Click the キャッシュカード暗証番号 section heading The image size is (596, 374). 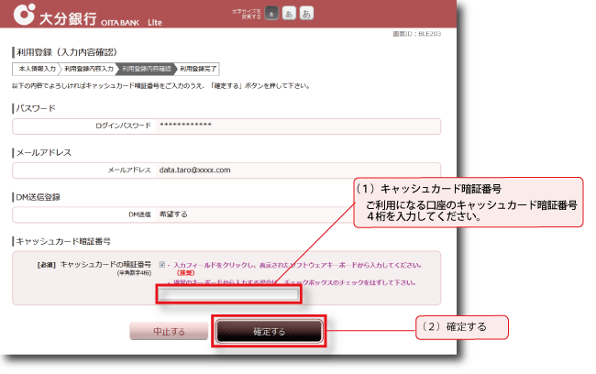pyautogui.click(x=63, y=241)
